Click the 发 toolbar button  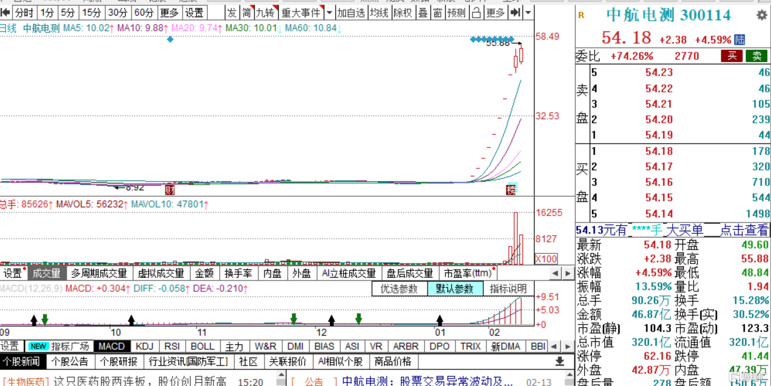coord(232,12)
